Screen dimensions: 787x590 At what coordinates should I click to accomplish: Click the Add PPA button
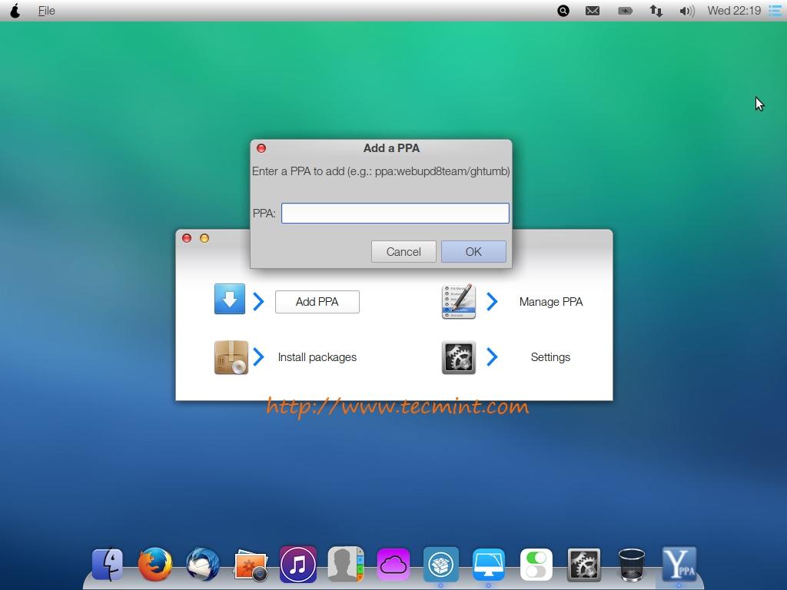pyautogui.click(x=317, y=302)
